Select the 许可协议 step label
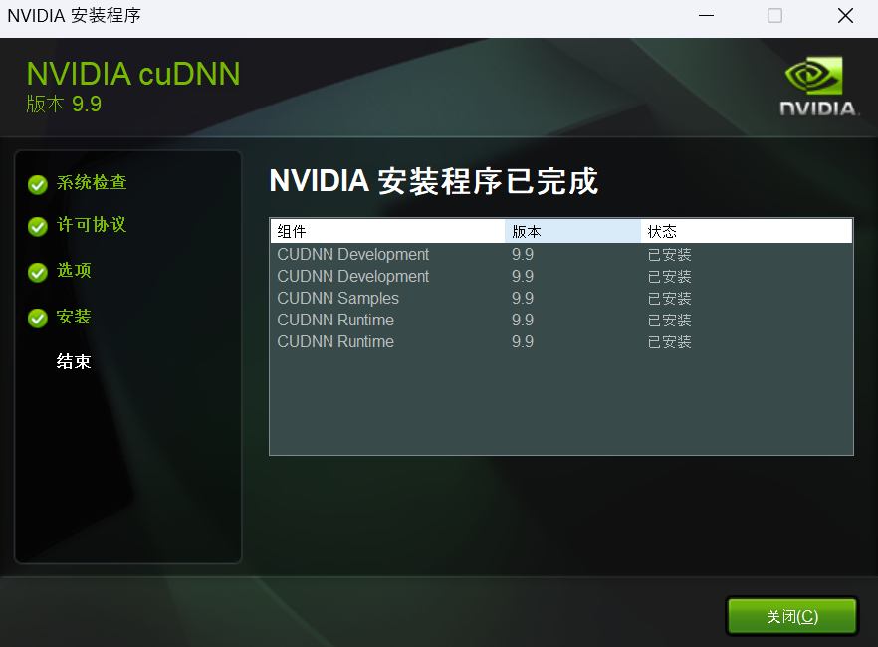Screen dimensions: 878x647 [x=92, y=224]
